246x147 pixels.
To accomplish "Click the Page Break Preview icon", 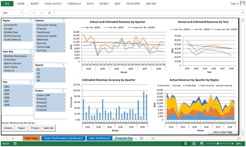I will coord(202,143).
